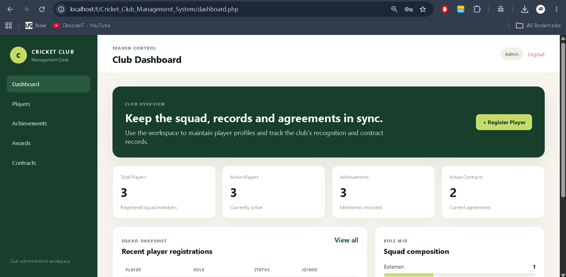The image size is (566, 277).
Task: Click the Cricket Club 'C' logo circle
Action: [x=18, y=55]
